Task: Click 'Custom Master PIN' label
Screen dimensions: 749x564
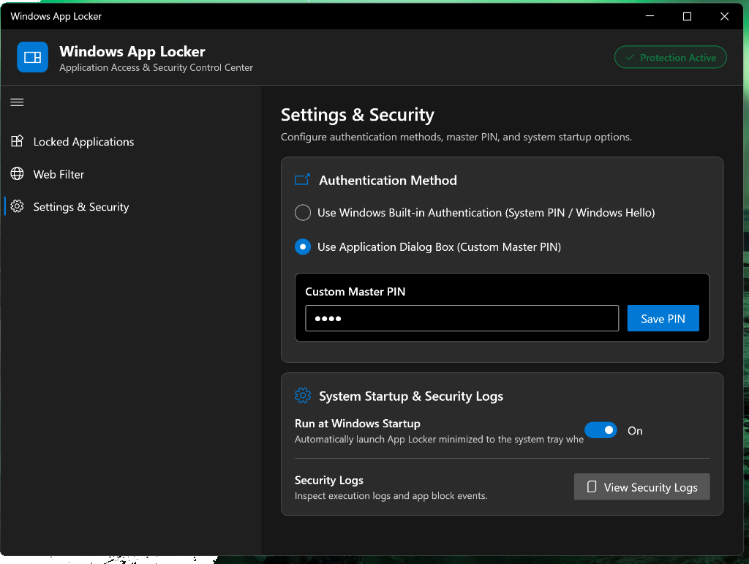Action: tap(355, 292)
